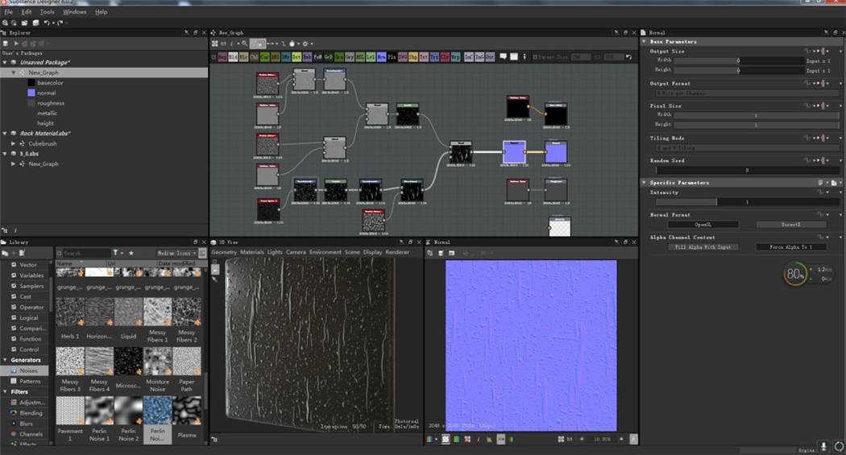
Task: Adjust the Intensity slider
Action: pyautogui.click(x=747, y=202)
